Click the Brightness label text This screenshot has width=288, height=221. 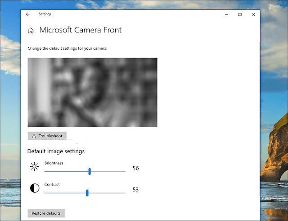[54, 163]
